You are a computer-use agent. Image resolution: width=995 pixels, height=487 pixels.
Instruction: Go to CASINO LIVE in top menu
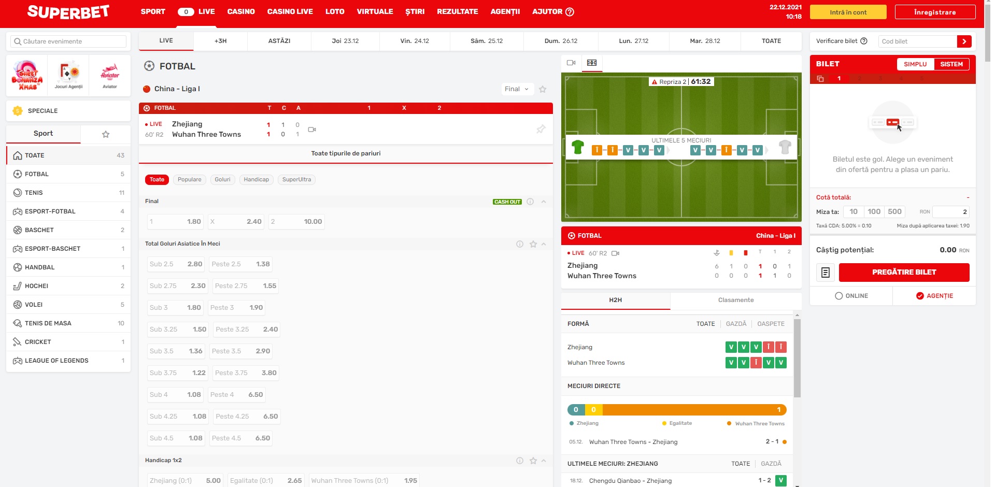pos(290,11)
